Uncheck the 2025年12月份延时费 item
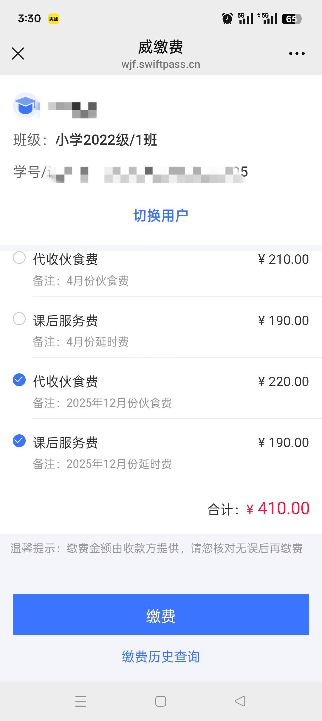 (19, 441)
